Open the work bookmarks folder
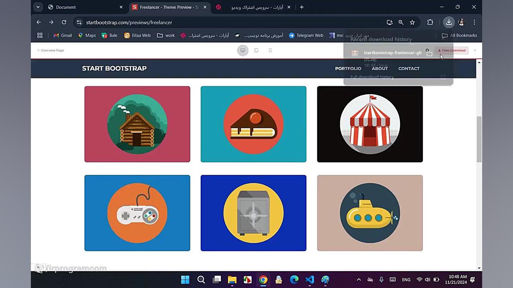513x288 pixels. [x=166, y=36]
